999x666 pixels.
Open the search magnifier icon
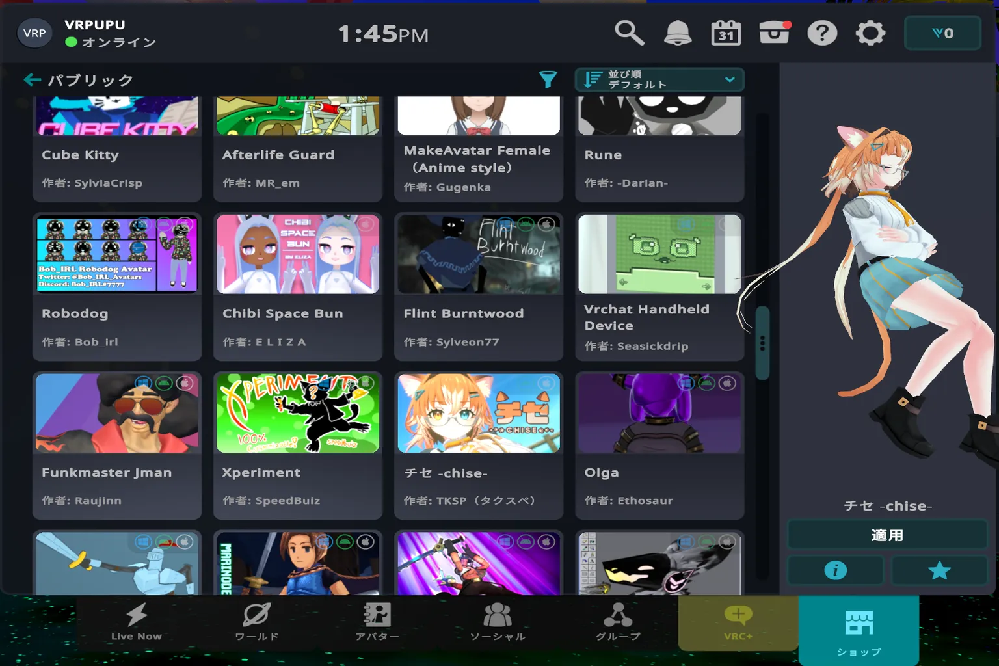tap(629, 33)
